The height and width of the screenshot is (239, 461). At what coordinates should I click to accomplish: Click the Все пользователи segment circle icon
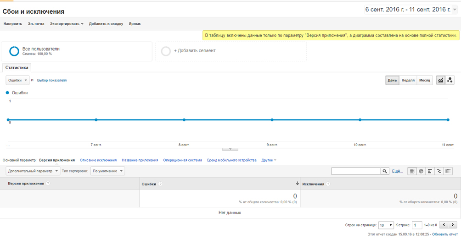point(14,51)
